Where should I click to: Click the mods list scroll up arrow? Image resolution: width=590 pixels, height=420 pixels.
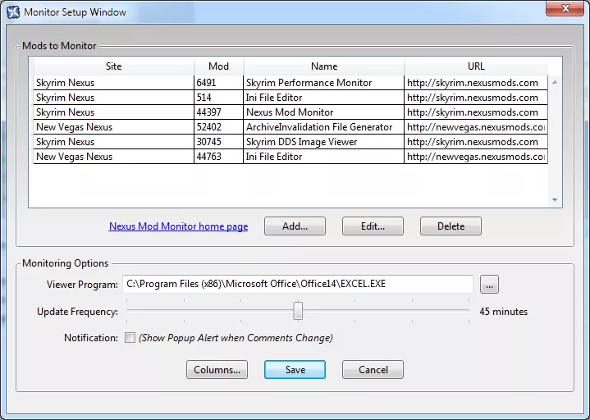pyautogui.click(x=555, y=82)
